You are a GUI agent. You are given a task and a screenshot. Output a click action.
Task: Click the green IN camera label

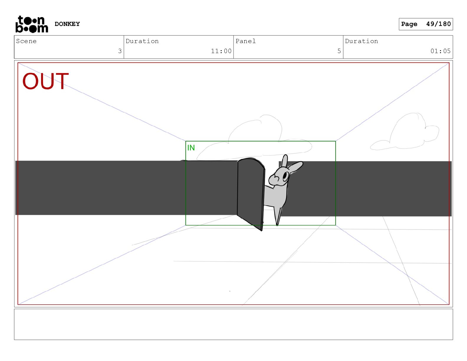click(191, 147)
